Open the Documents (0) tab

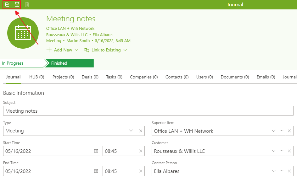[235, 77]
